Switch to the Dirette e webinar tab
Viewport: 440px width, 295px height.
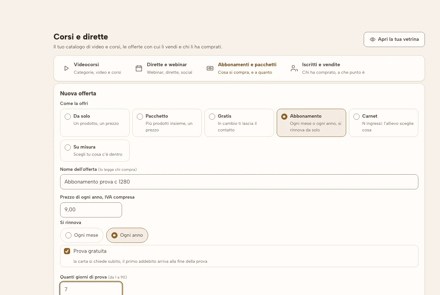pos(164,68)
